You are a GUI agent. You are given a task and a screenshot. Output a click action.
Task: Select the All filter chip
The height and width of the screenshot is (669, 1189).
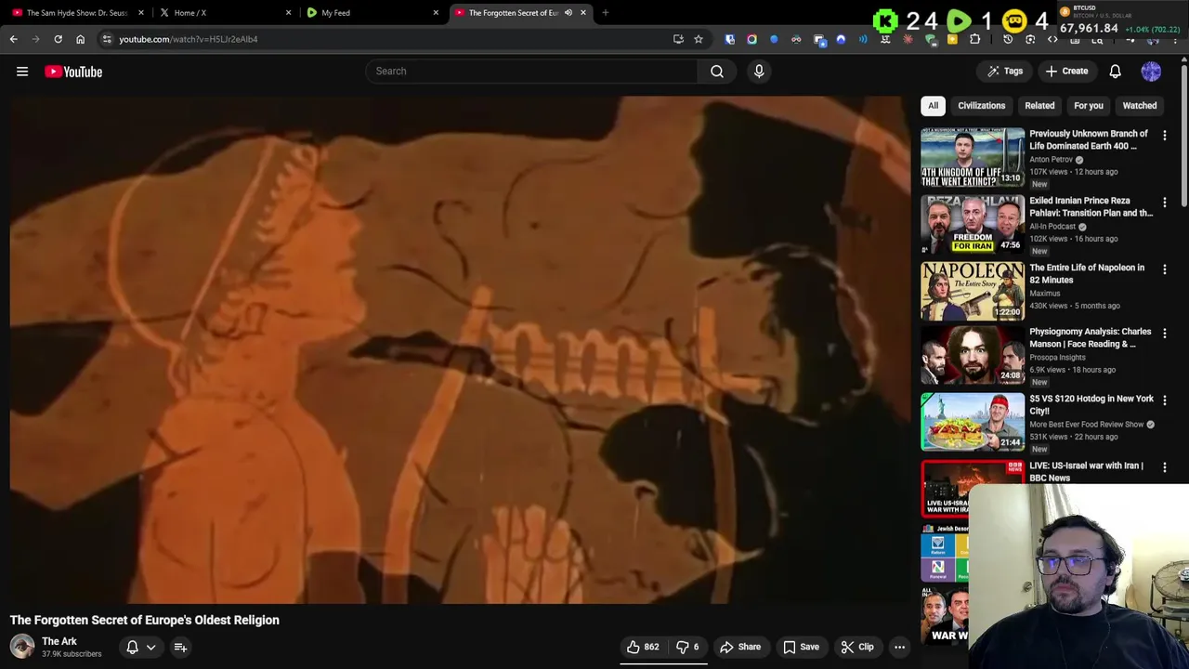coord(933,105)
